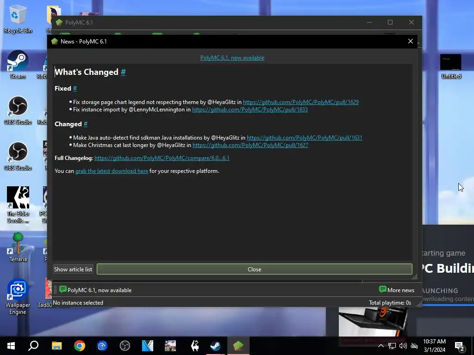Open the Full Changelog compare link
The width and height of the screenshot is (474, 355).
pos(162,158)
